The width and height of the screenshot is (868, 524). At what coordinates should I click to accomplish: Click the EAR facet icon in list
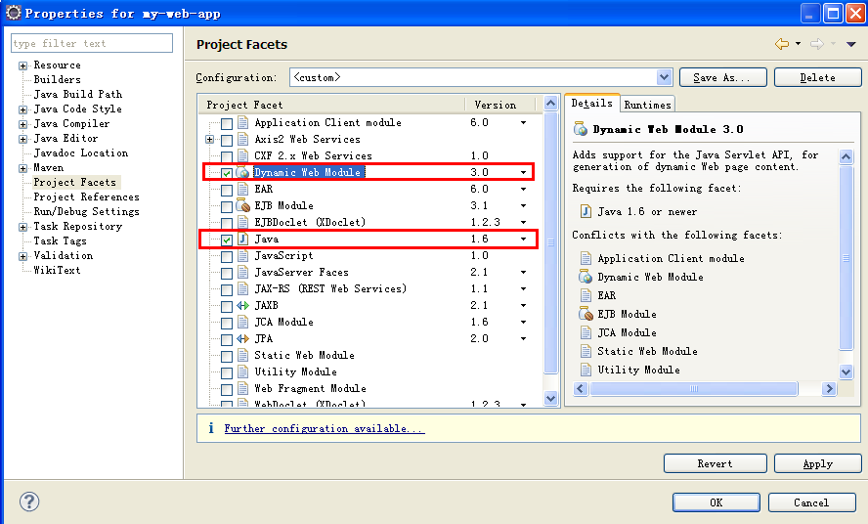tap(243, 189)
